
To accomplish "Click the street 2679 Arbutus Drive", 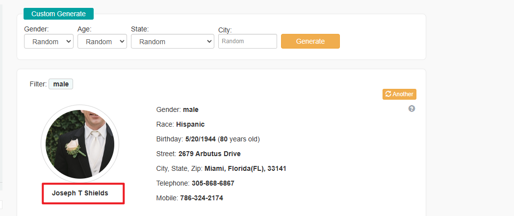I will point(209,154).
